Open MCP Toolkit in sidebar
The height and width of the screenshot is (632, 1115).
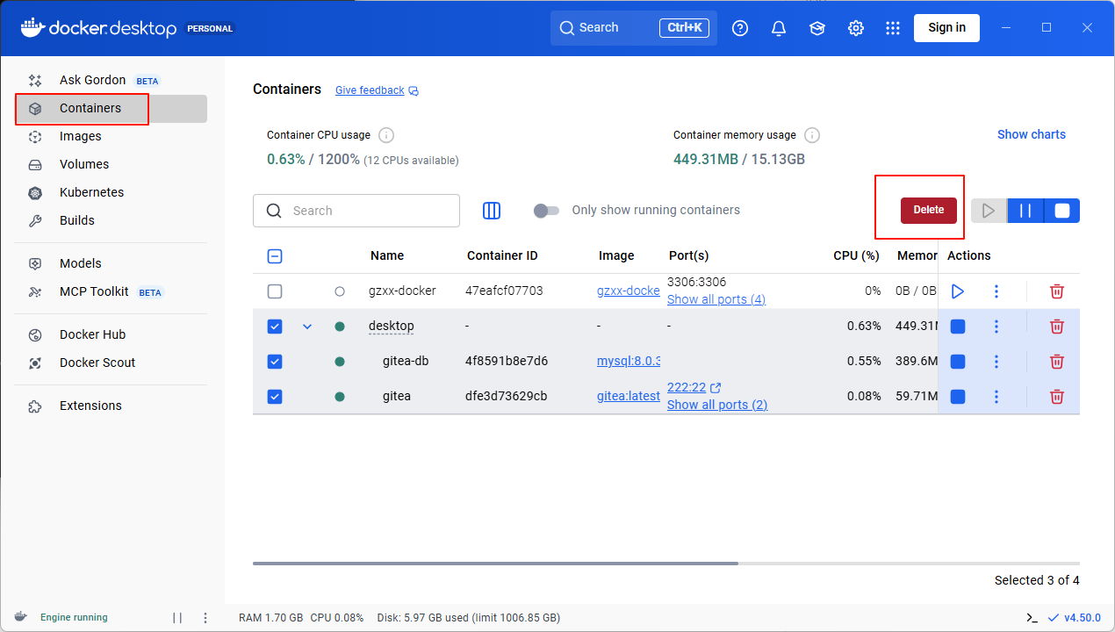(x=111, y=291)
